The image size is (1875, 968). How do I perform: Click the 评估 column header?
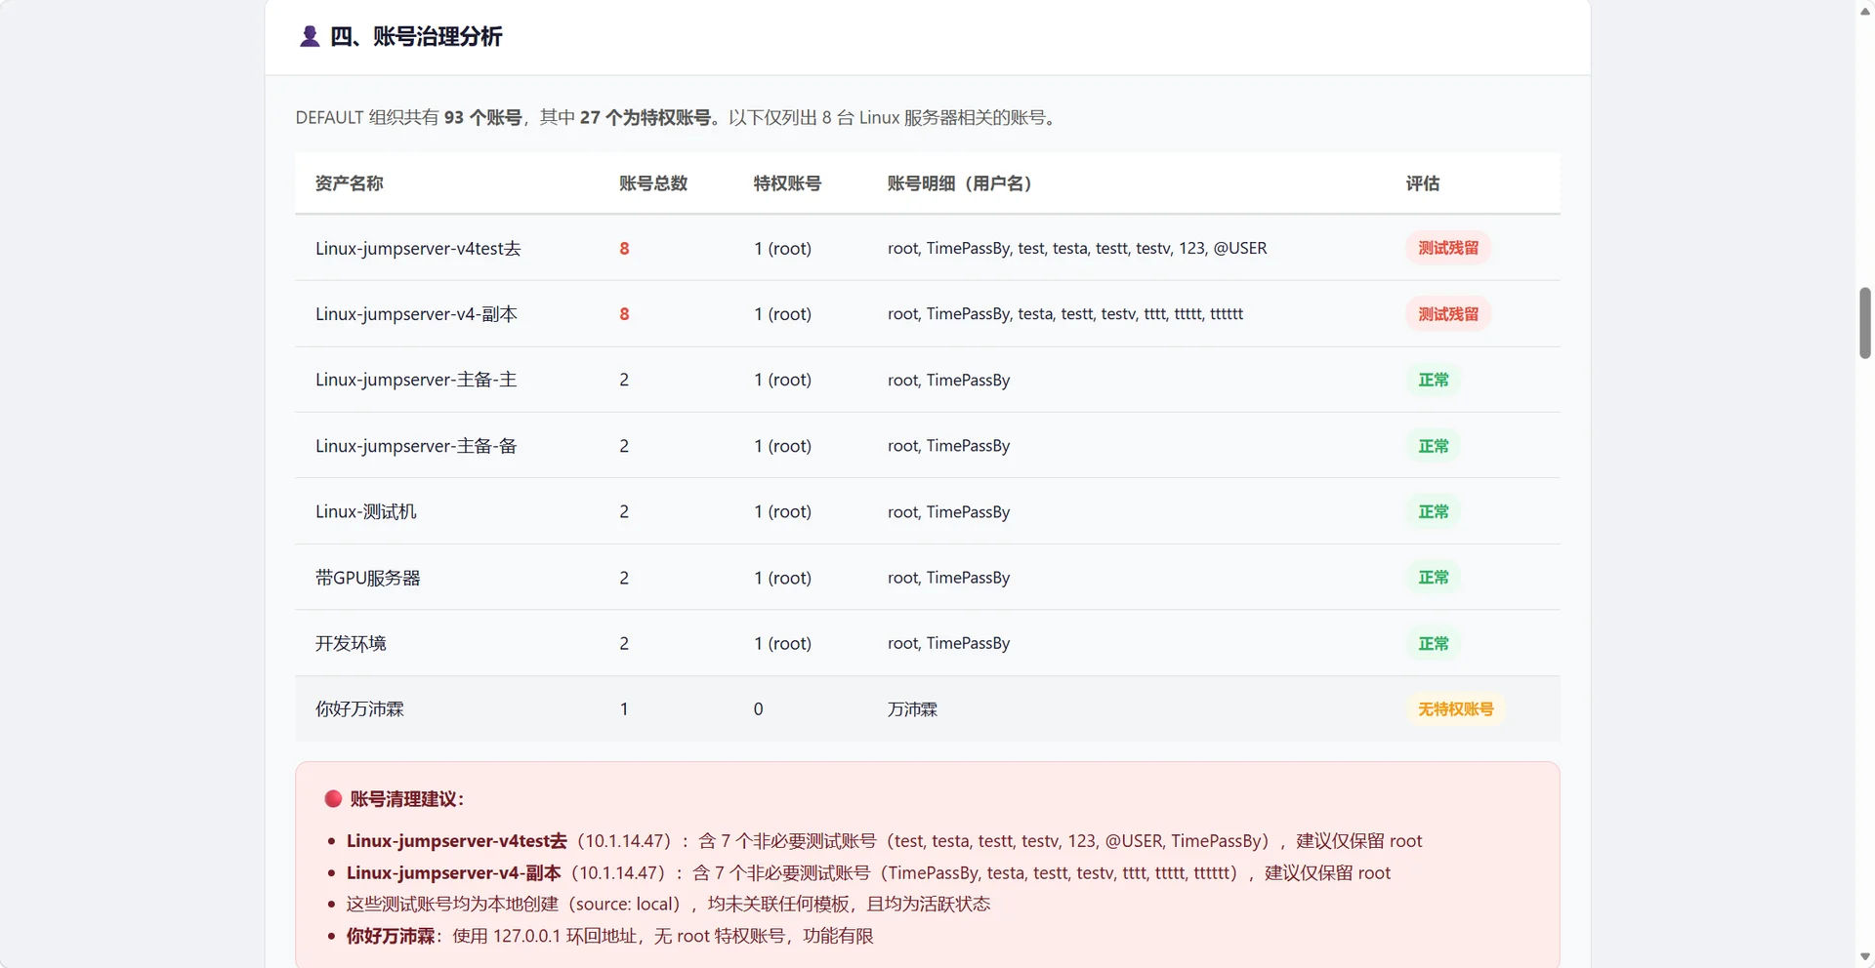tap(1423, 183)
